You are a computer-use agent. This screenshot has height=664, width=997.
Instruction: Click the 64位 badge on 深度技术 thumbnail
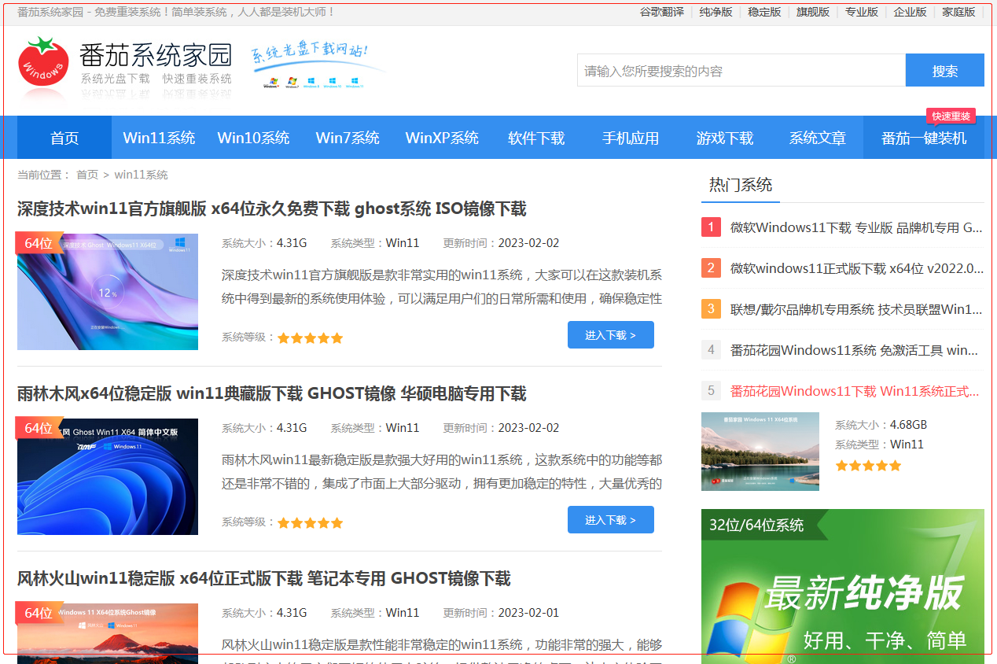click(x=39, y=243)
